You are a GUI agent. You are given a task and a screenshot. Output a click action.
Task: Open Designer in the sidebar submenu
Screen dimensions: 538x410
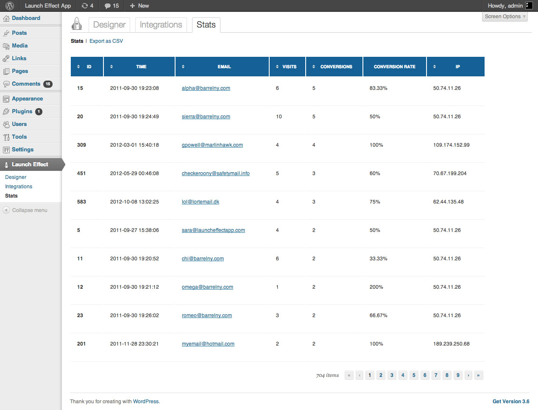point(16,177)
